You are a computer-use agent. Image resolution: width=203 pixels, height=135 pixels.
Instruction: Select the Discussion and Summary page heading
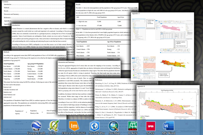(66, 62)
